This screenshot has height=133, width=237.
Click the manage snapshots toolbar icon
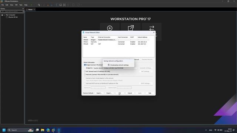point(51,5)
